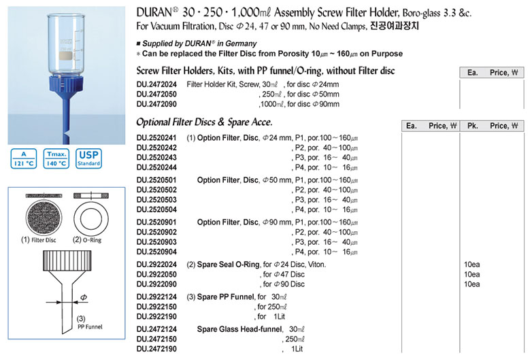This screenshot has width=532, height=359.
Task: Click the 'Supplied by DURAN in Germany' note
Action: (x=197, y=44)
